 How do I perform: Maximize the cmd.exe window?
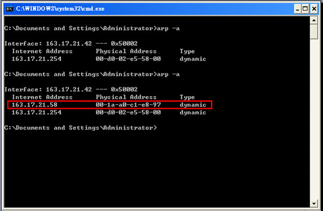(305, 9)
